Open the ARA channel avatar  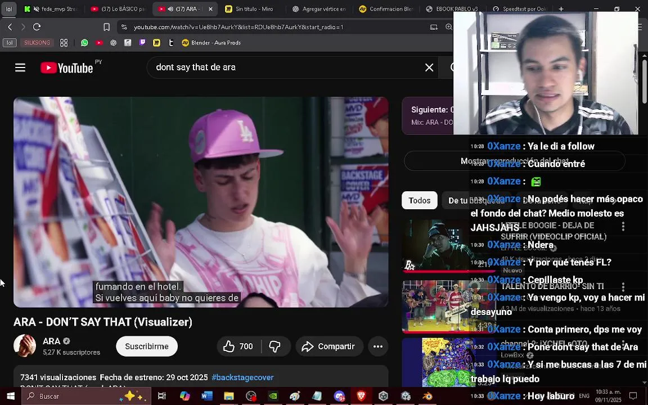tap(25, 346)
